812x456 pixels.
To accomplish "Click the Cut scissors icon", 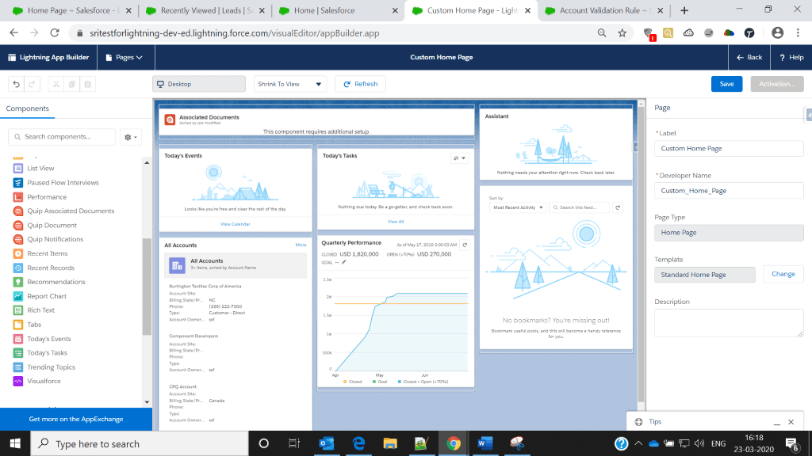I will [56, 84].
